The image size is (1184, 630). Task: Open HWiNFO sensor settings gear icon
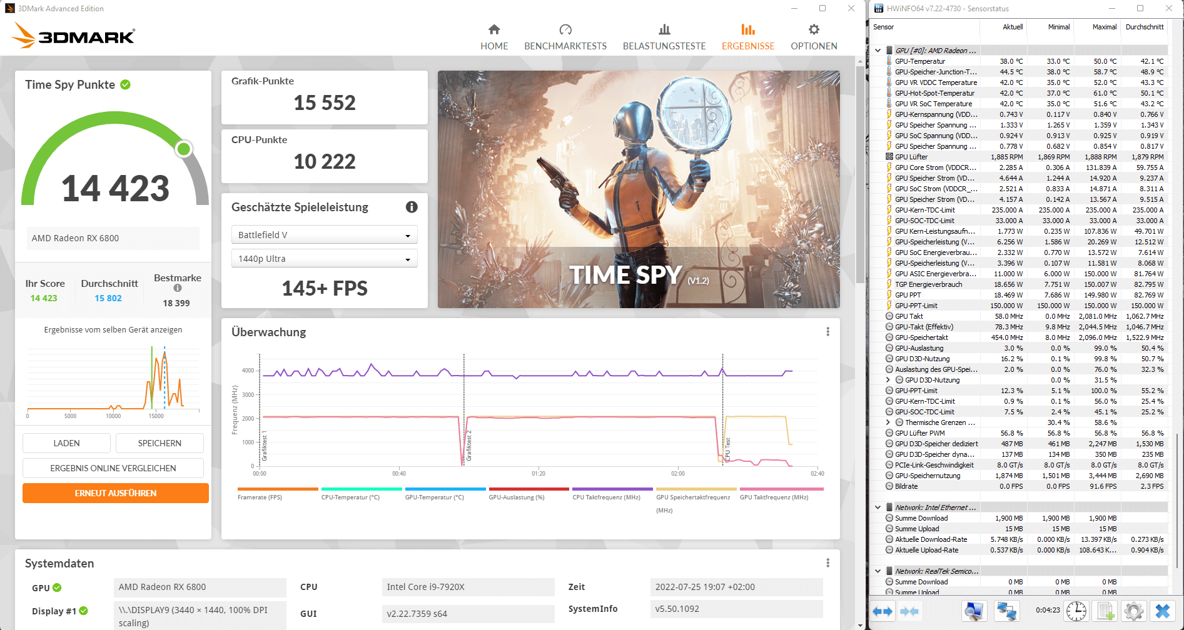pos(1133,611)
